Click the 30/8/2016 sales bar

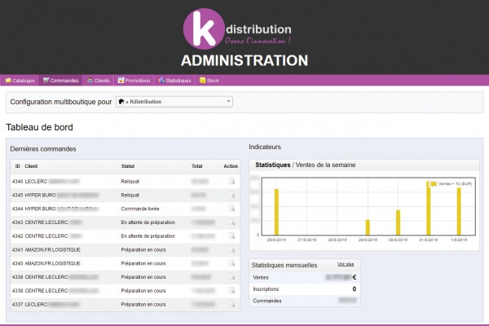pyautogui.click(x=398, y=222)
